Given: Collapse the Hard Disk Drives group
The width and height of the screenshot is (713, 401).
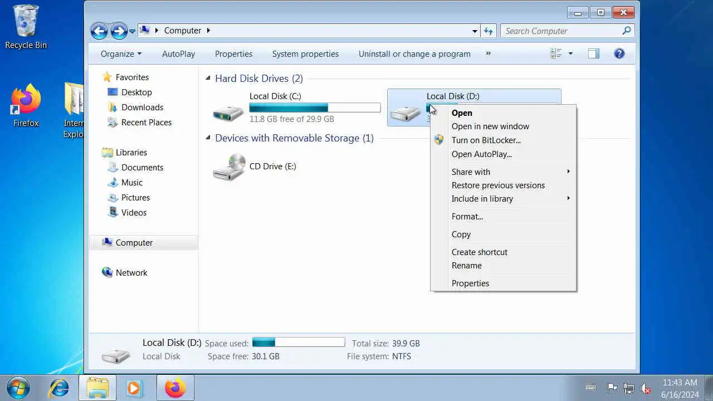Looking at the screenshot, I should point(208,79).
